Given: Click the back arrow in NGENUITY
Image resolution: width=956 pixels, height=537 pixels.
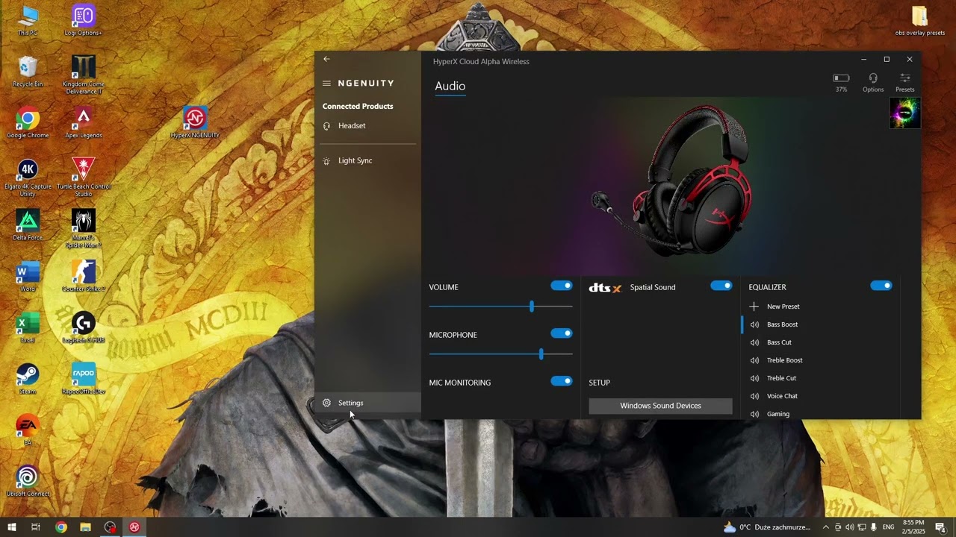Looking at the screenshot, I should [326, 59].
